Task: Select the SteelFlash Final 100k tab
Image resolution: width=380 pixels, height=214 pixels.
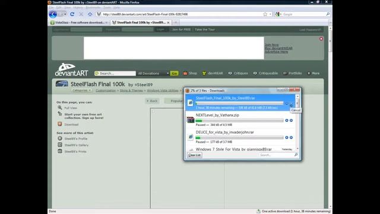Action: (x=141, y=23)
